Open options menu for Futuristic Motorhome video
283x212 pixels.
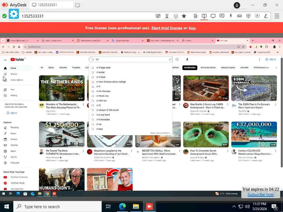(83, 151)
